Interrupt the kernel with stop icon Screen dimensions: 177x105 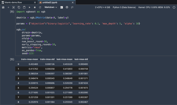point(35,7)
